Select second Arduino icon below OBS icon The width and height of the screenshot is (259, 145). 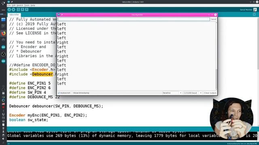[3, 61]
